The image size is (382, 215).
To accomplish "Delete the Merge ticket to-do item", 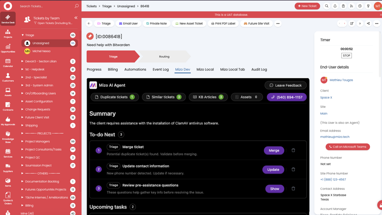I will (293, 150).
